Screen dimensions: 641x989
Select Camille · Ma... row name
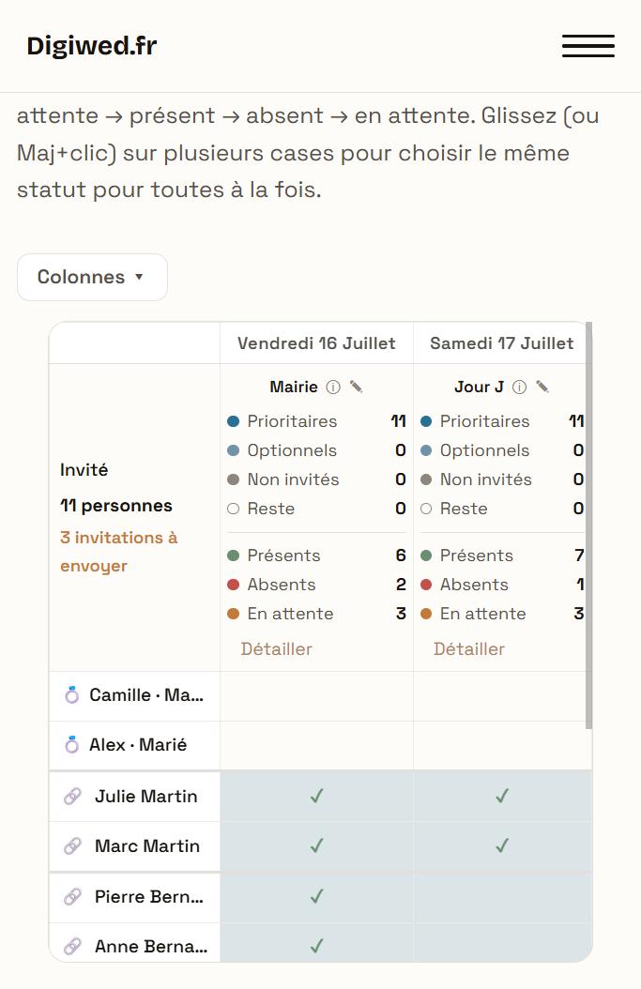click(x=146, y=695)
